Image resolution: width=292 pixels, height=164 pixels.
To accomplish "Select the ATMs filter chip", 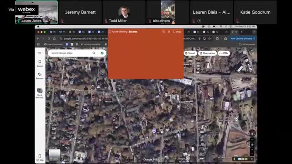I will coord(224,53).
